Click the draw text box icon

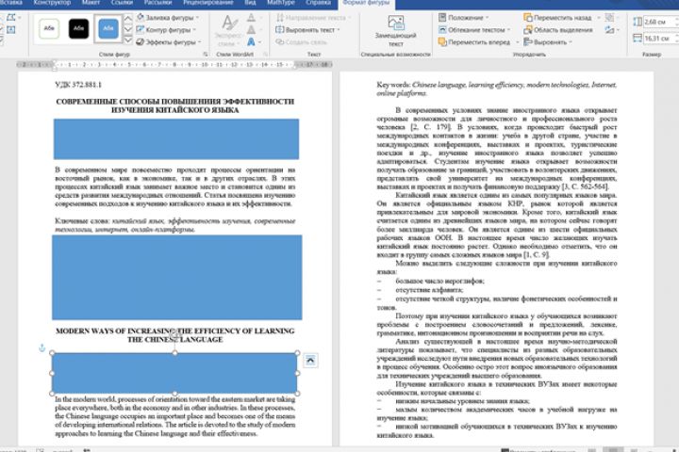10,30
